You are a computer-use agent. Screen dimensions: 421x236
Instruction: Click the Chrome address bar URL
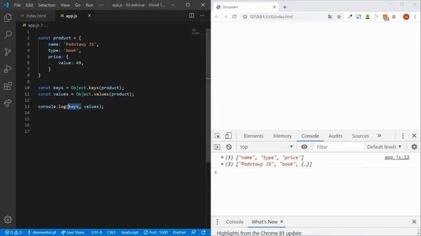click(x=271, y=16)
